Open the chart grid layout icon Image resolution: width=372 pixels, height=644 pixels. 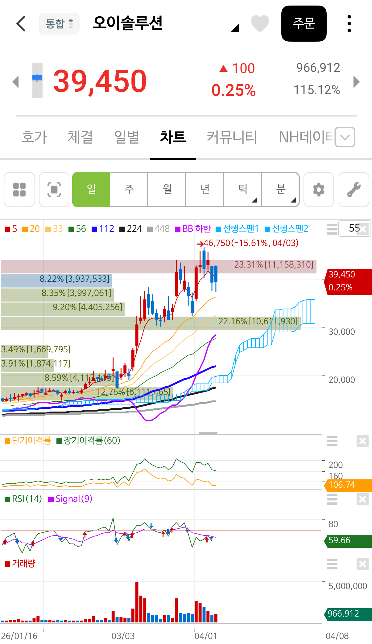pyautogui.click(x=19, y=189)
